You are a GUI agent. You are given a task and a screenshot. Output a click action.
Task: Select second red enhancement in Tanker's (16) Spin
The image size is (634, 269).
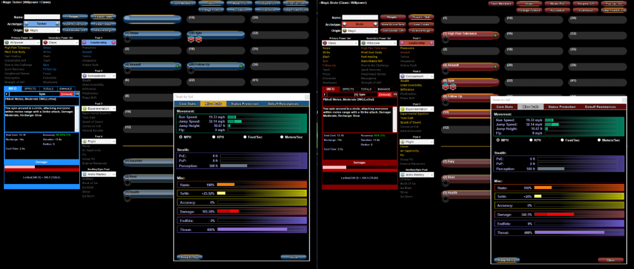tap(198, 39)
